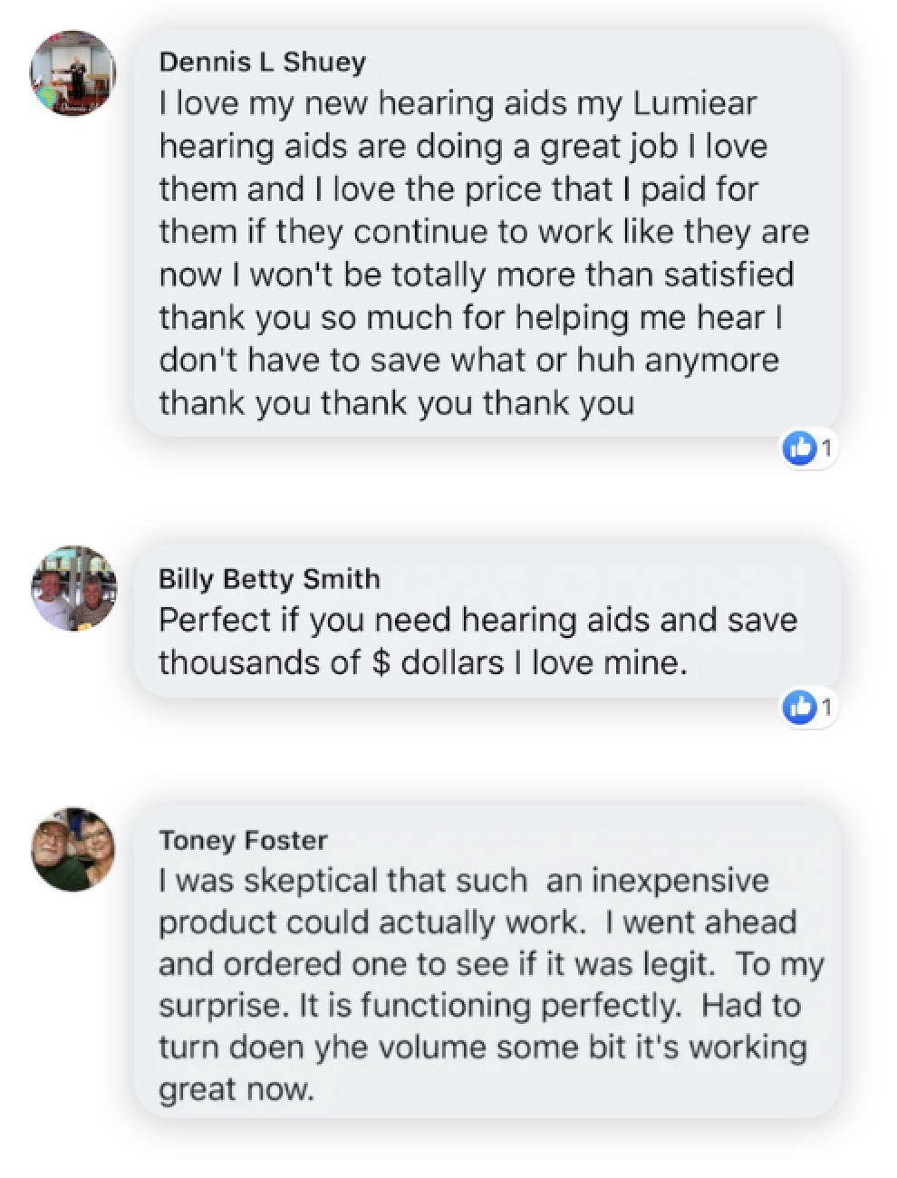Visit the Billy Betty Smith name link
Viewport: 897px width, 1178px height.
pos(269,578)
